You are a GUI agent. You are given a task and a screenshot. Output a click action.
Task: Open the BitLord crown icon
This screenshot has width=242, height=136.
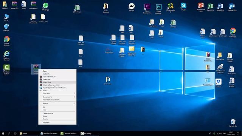point(132,7)
